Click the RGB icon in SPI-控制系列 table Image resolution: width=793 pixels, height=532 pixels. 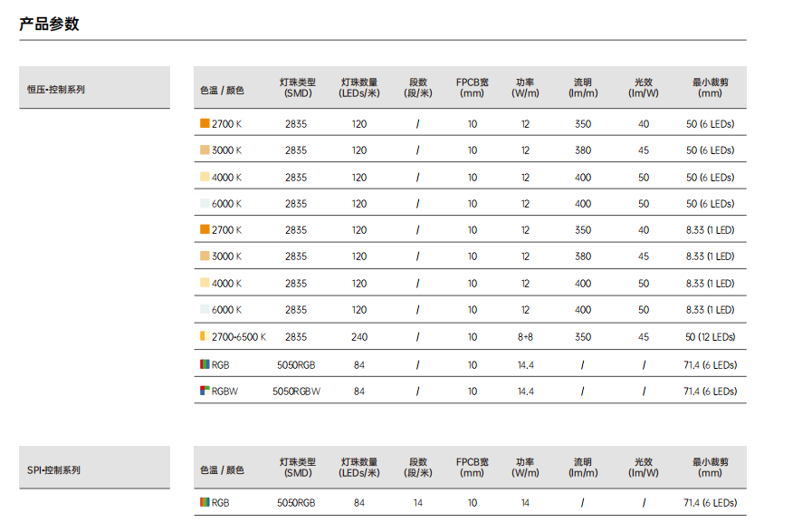click(205, 502)
